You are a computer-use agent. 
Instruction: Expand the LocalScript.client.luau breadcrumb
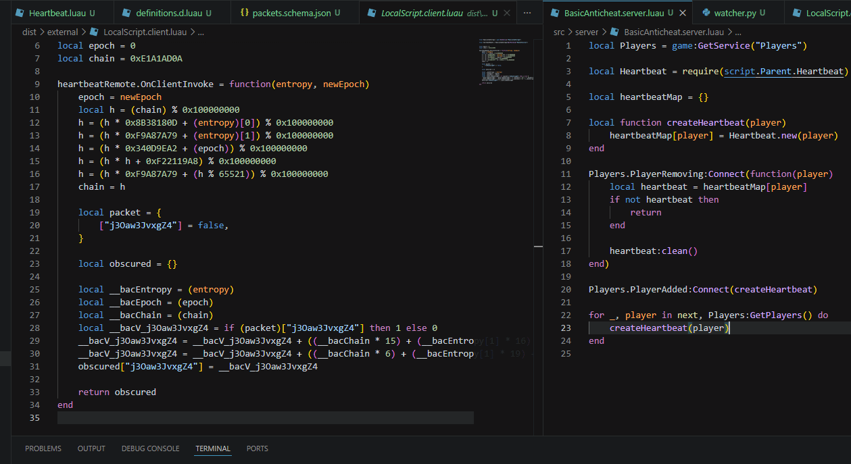point(145,32)
